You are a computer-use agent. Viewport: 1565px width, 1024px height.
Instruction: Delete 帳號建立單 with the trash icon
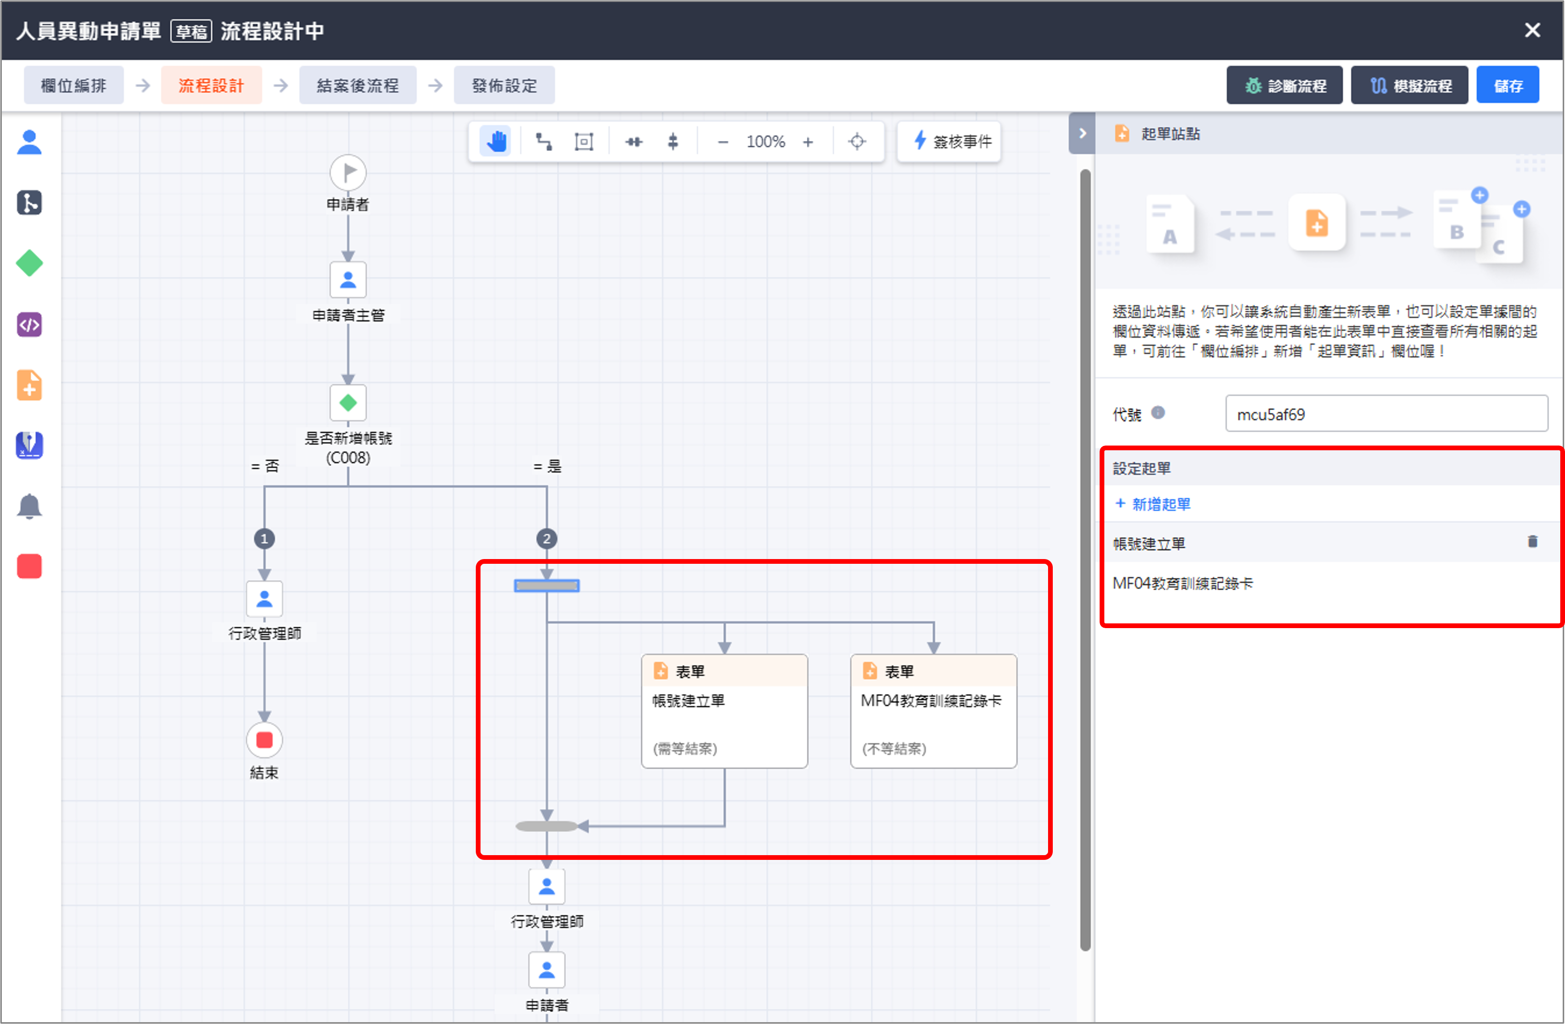(x=1533, y=542)
